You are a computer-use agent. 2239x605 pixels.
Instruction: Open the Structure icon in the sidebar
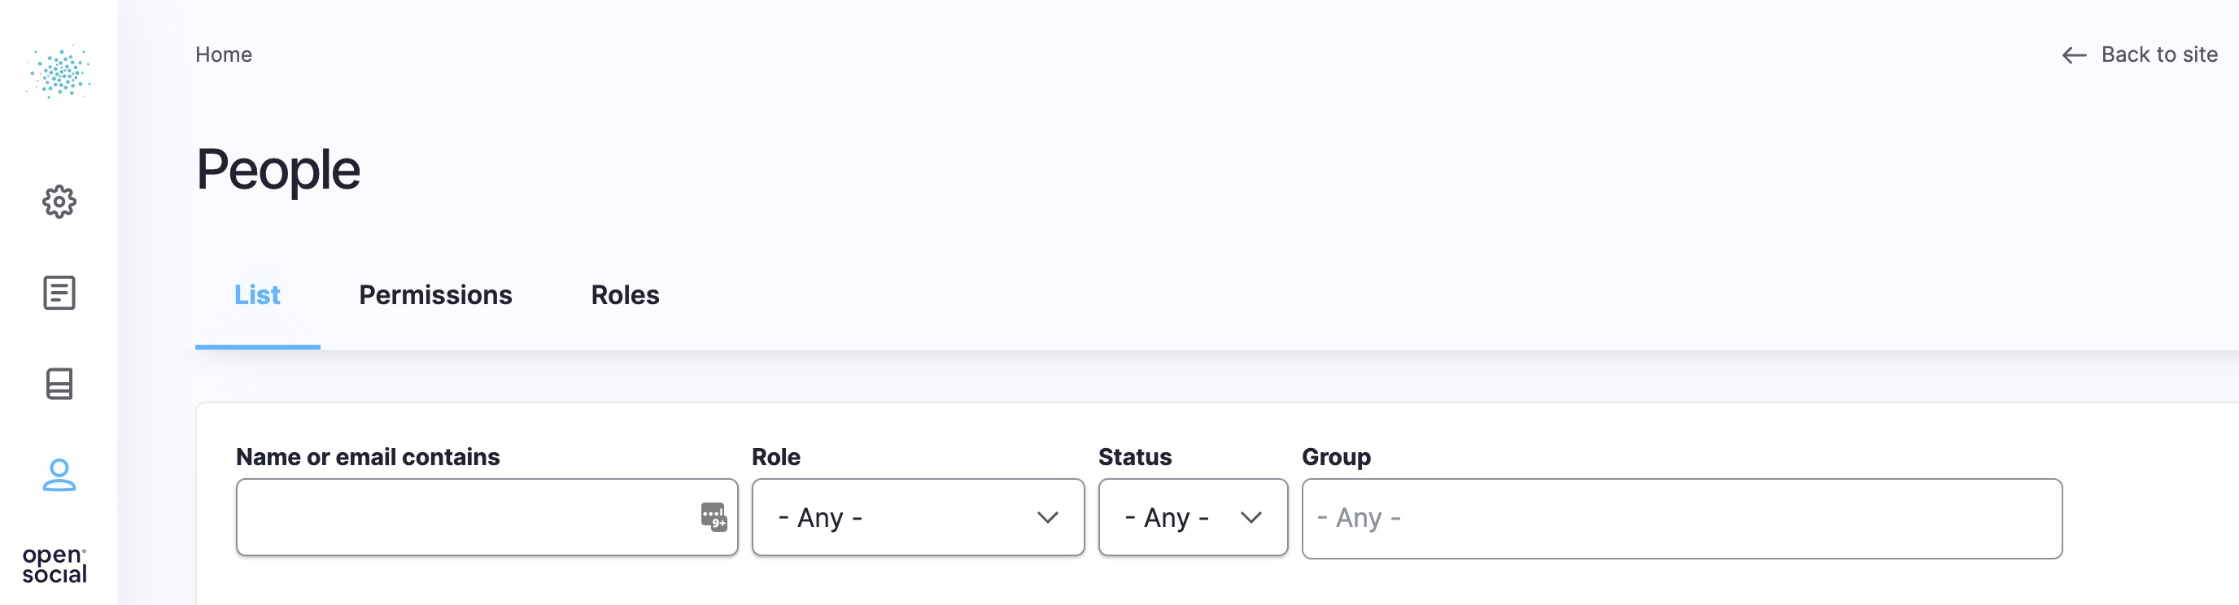[58, 383]
